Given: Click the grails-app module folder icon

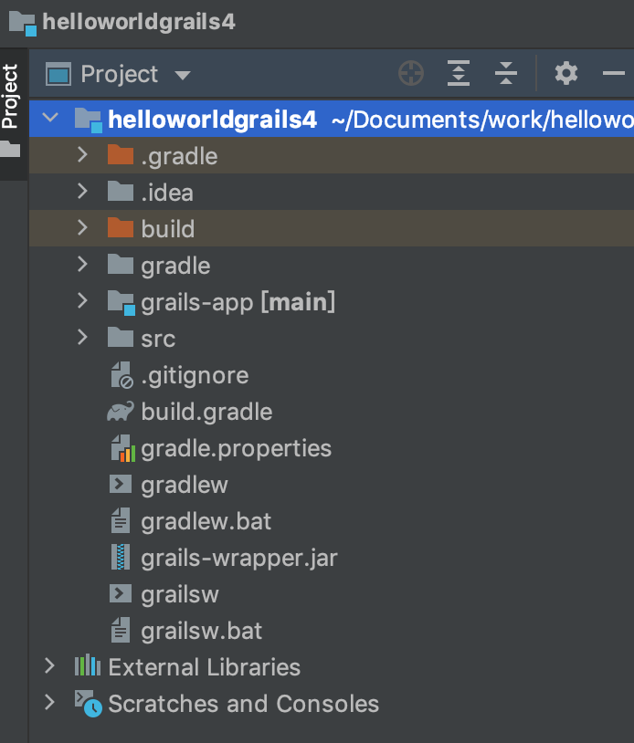Looking at the screenshot, I should 122,302.
